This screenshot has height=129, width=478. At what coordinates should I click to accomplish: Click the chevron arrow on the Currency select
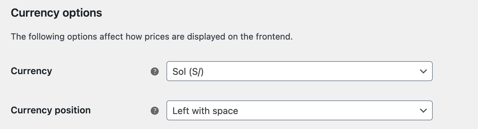coord(423,71)
